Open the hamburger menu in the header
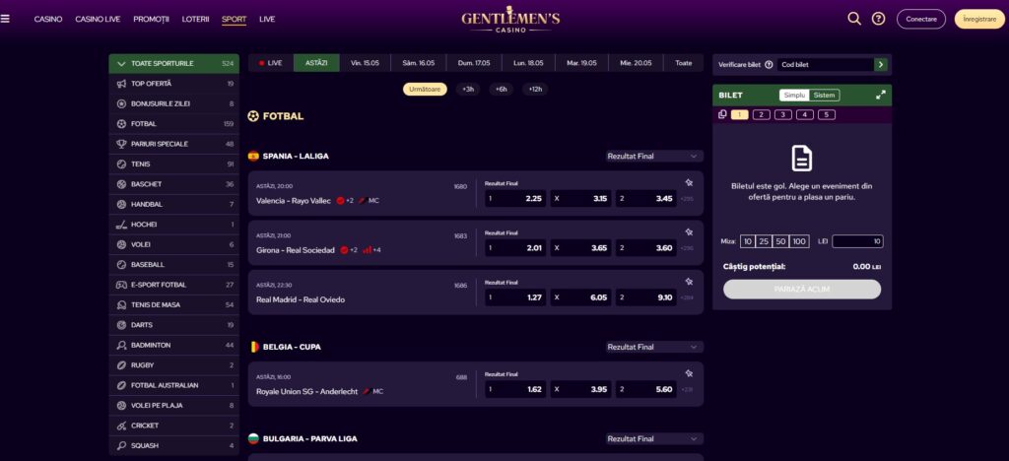 5,19
